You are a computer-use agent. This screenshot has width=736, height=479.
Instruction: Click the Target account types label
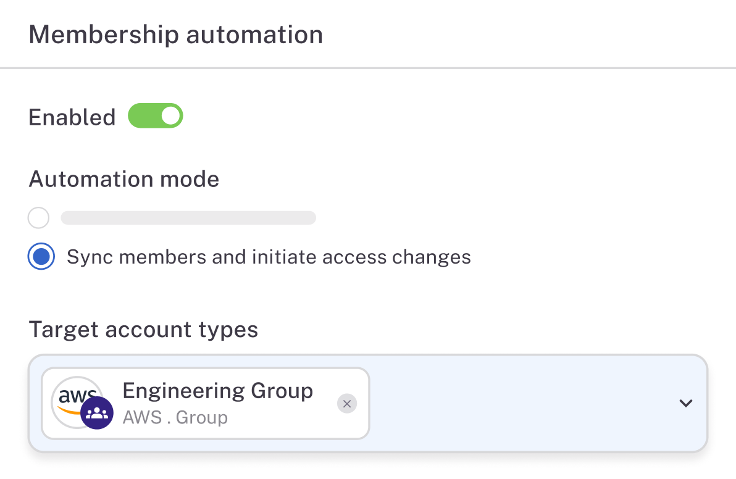(143, 330)
